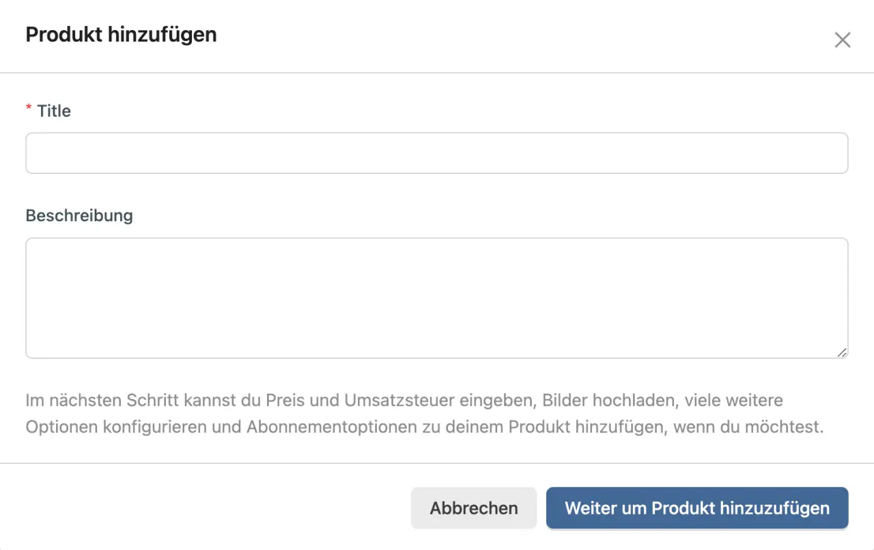Click the Beschreibung label
Screen dimensions: 874x550
pyautogui.click(x=79, y=215)
